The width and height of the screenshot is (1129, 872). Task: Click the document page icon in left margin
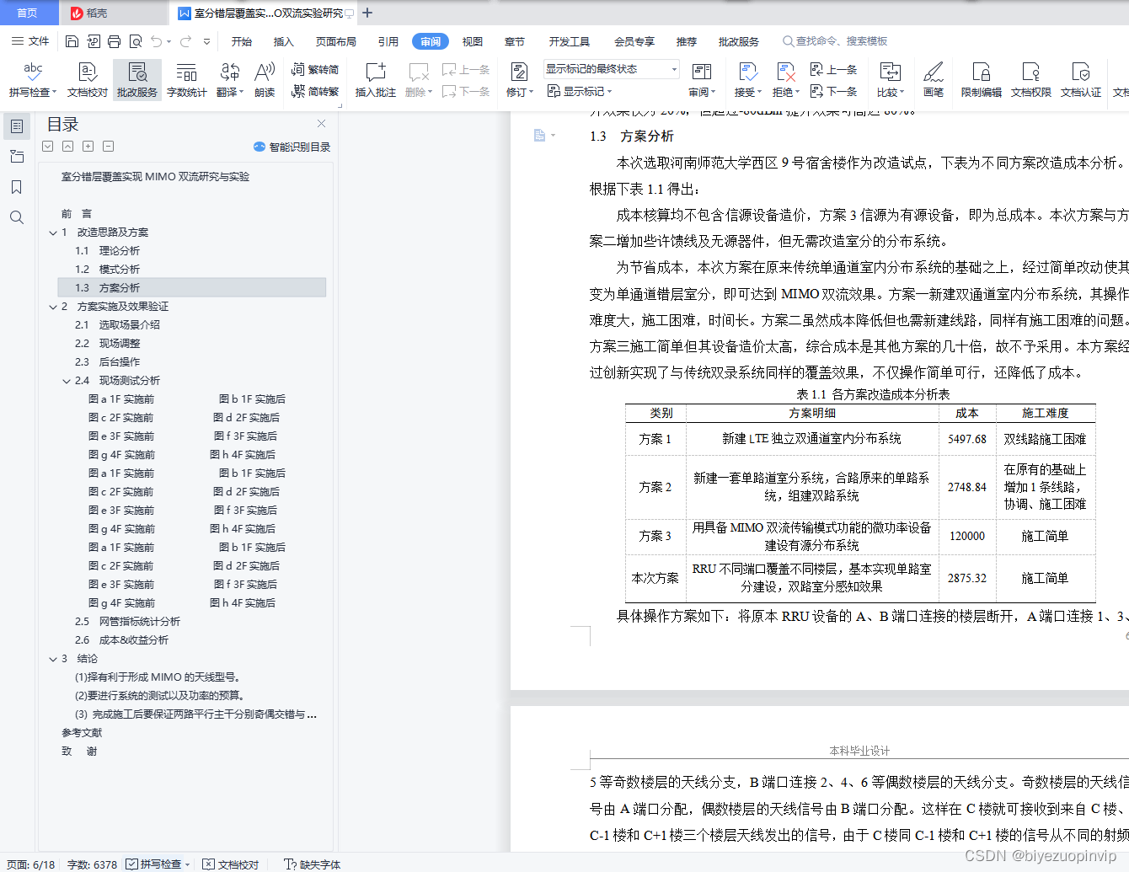(539, 135)
